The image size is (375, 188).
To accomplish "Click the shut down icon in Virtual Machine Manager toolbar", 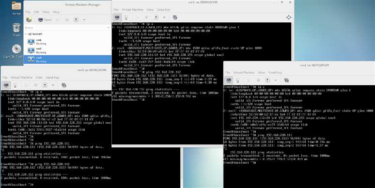I will pyautogui.click(x=76, y=19).
